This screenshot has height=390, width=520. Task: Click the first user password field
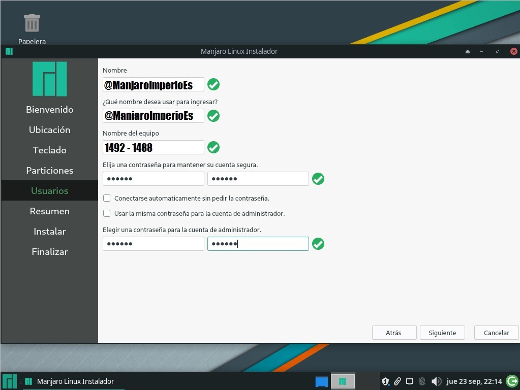click(x=153, y=179)
